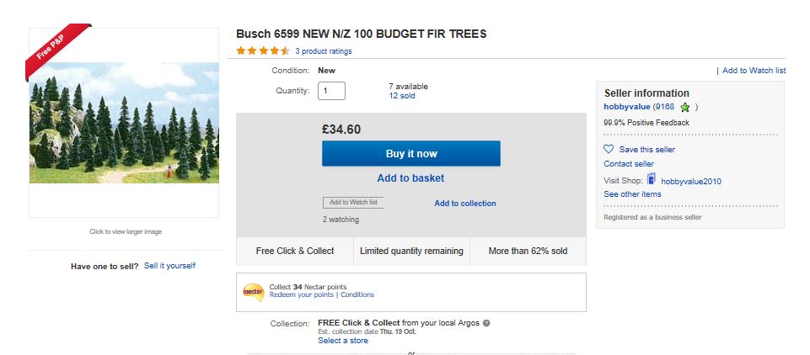Screen dimensions: 810x355
Task: Click the quantity input field
Action: (x=331, y=91)
